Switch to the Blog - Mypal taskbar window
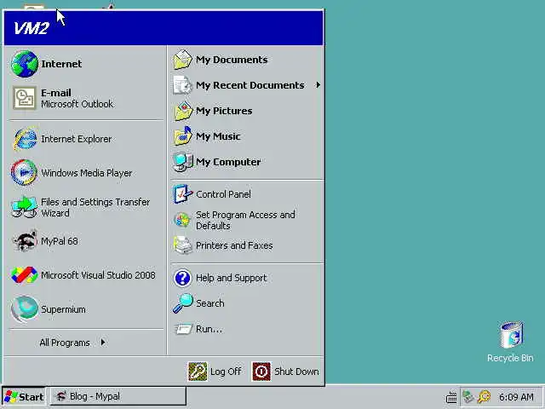545x409 pixels. coord(118,396)
